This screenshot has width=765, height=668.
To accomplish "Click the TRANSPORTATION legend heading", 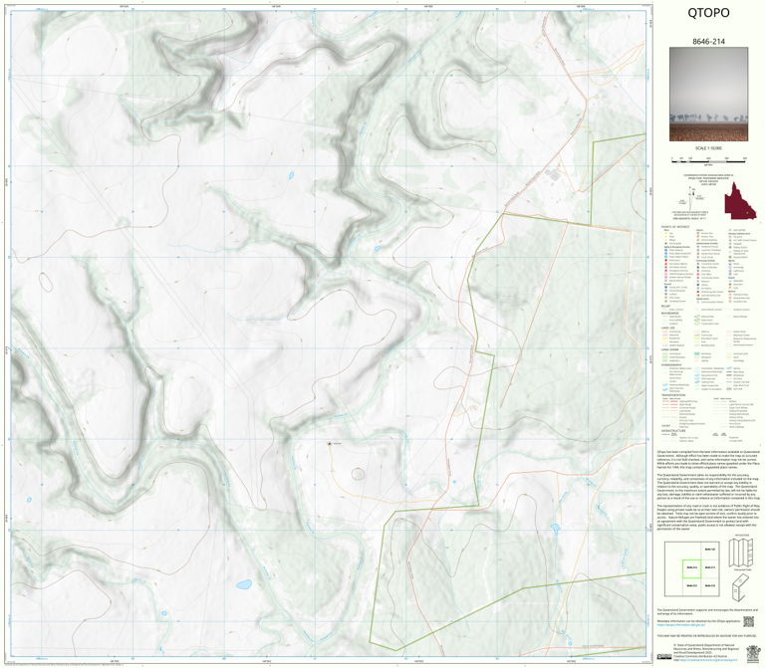I will click(673, 395).
